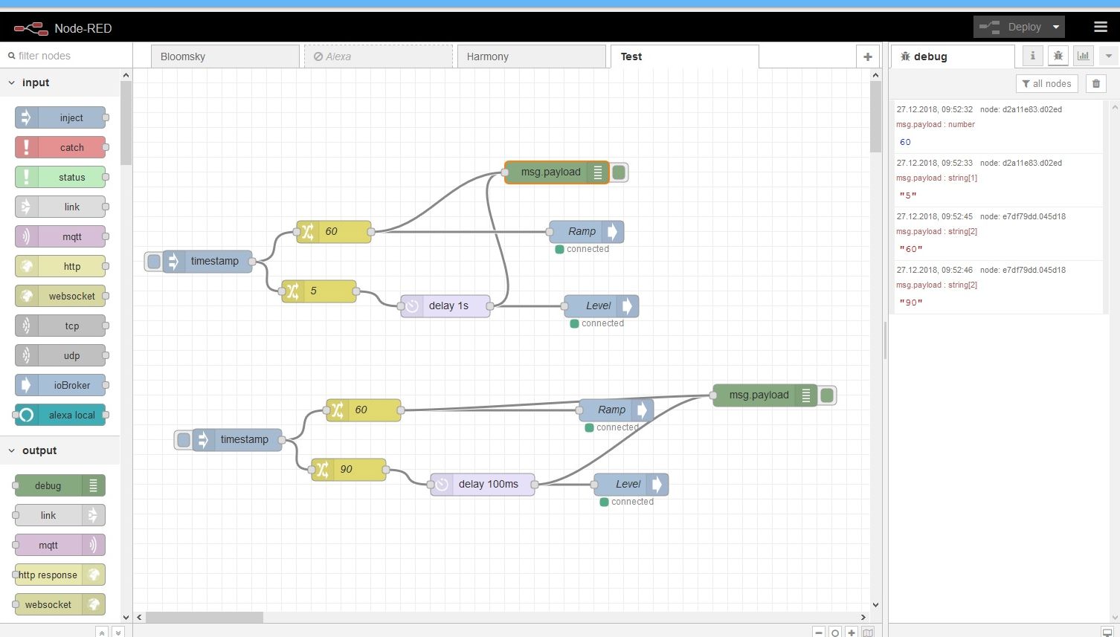1120x637 pixels.
Task: Toggle the upper msg.payload debug node output
Action: [x=619, y=172]
